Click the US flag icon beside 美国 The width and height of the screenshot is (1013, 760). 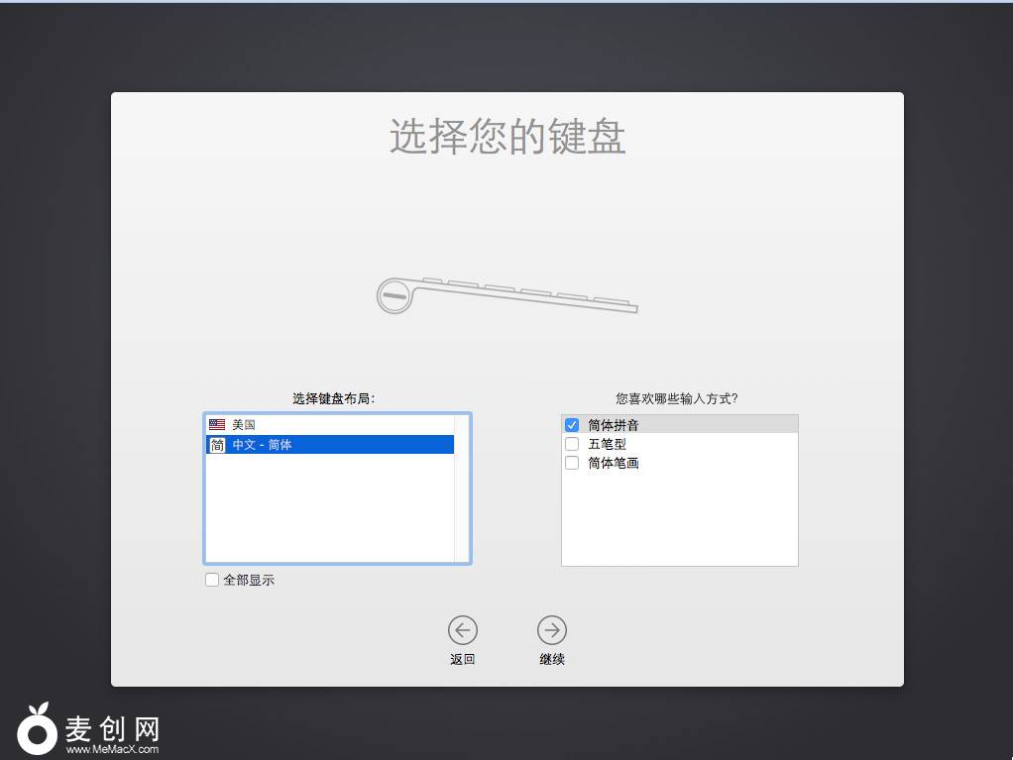click(x=217, y=424)
